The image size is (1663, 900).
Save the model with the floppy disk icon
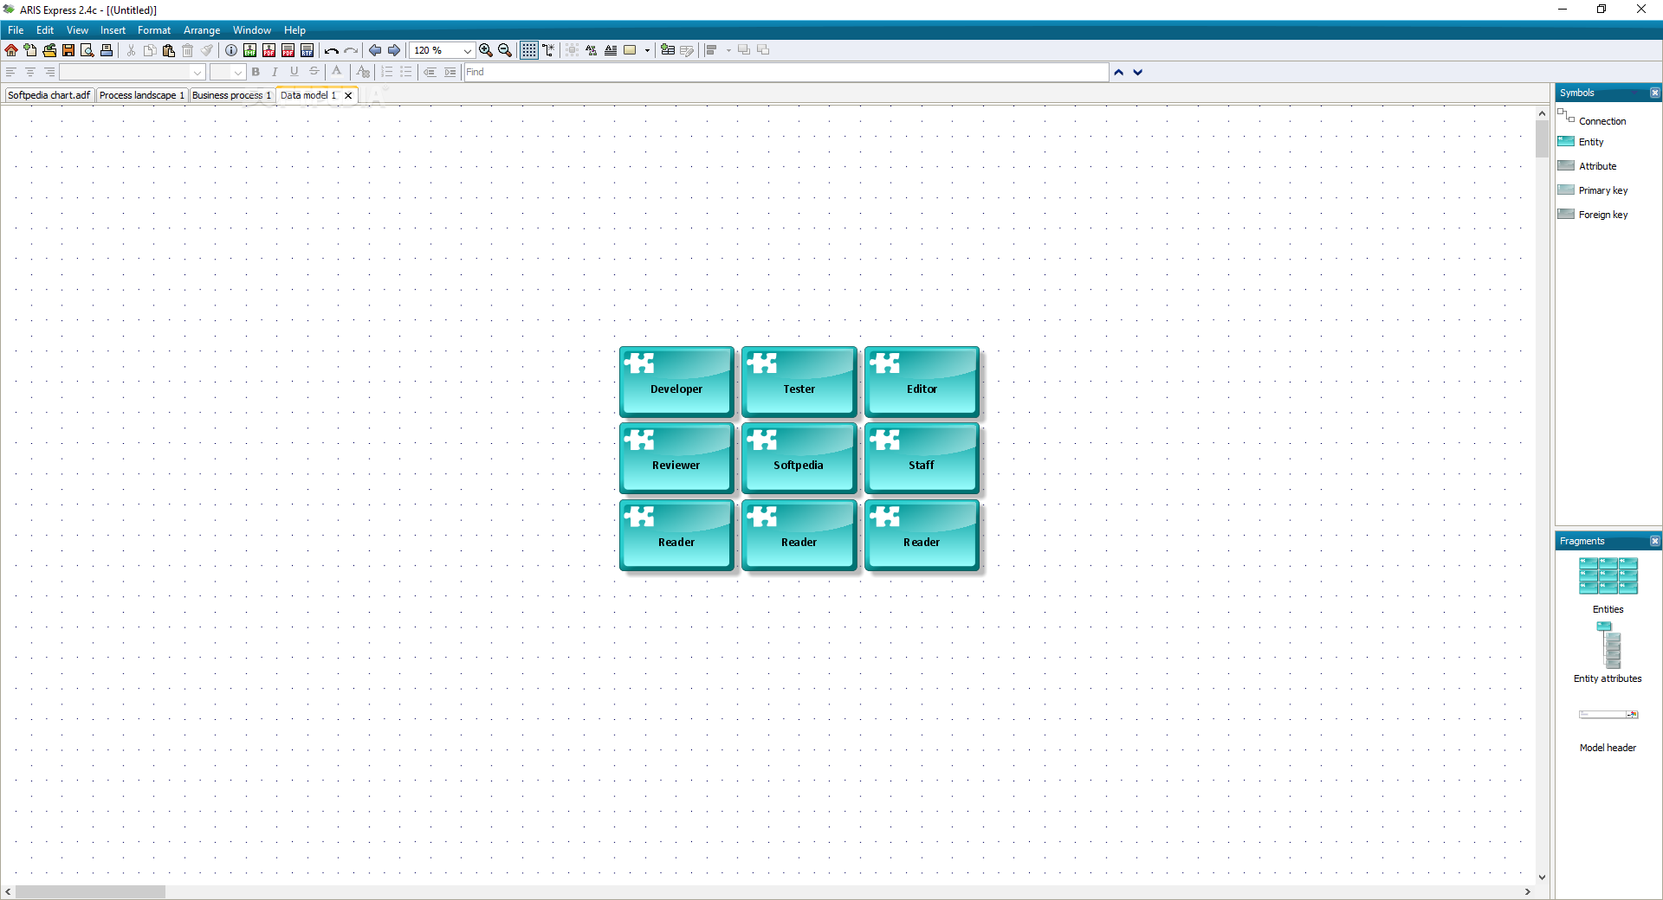coord(68,50)
